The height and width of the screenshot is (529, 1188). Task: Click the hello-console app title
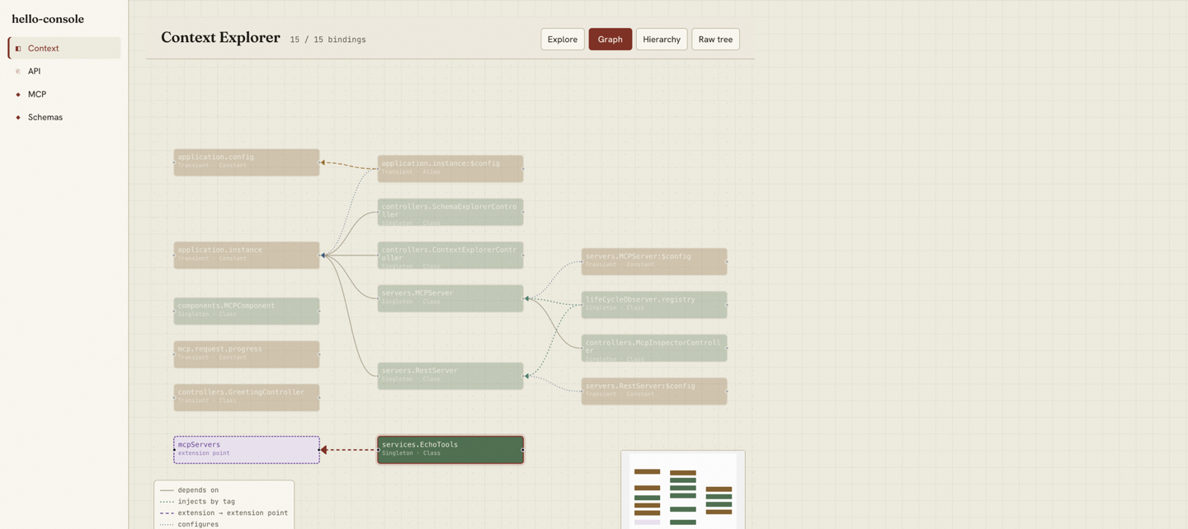pos(48,19)
